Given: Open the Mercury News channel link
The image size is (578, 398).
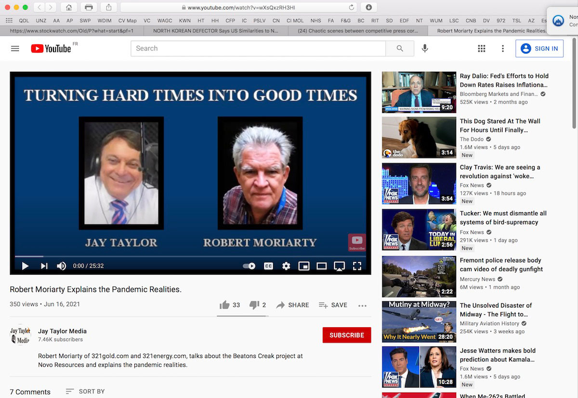Looking at the screenshot, I should (478, 279).
